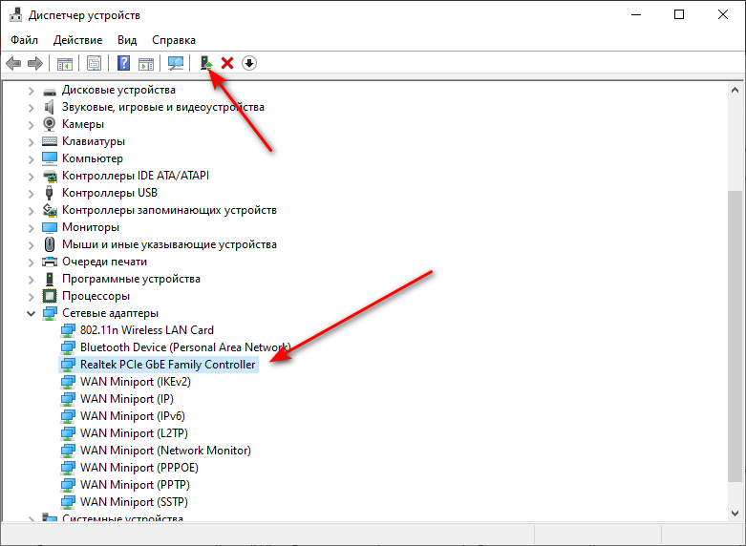Click the Properties sheet toolbar icon
The image size is (746, 546).
pos(95,63)
